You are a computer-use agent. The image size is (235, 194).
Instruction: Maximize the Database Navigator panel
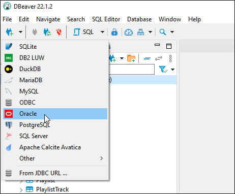(x=169, y=46)
